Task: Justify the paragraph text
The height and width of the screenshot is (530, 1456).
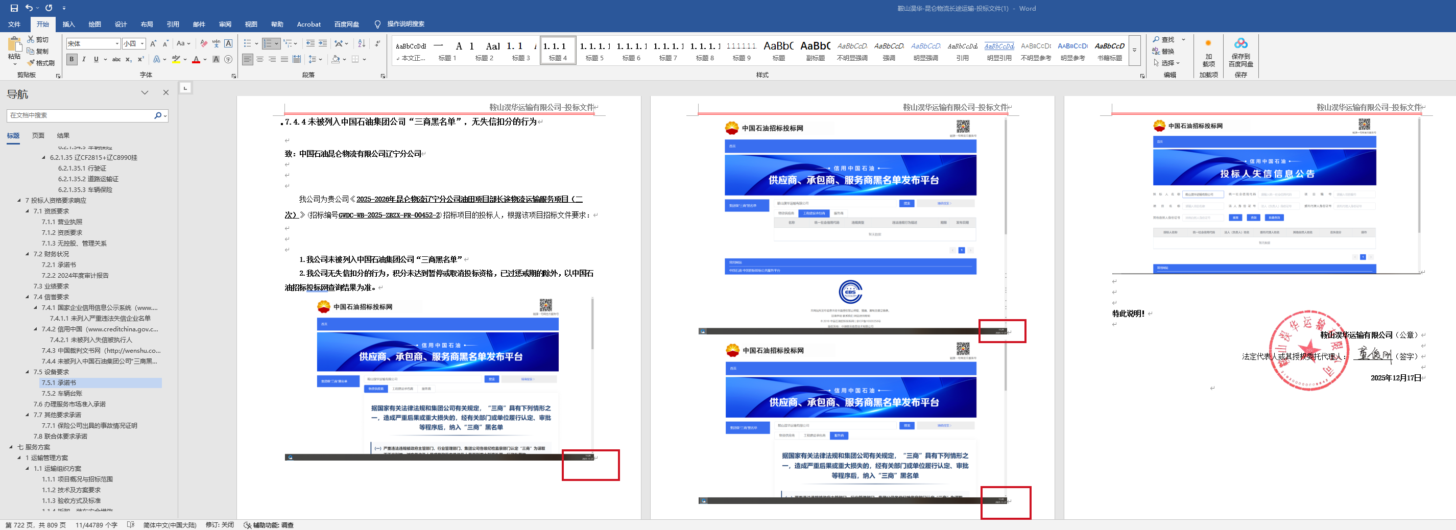Action: (x=284, y=59)
